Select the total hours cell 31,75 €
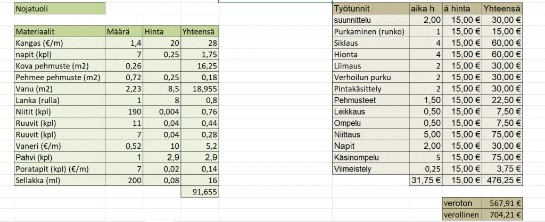The height and width of the screenshot is (222, 545). (426, 180)
